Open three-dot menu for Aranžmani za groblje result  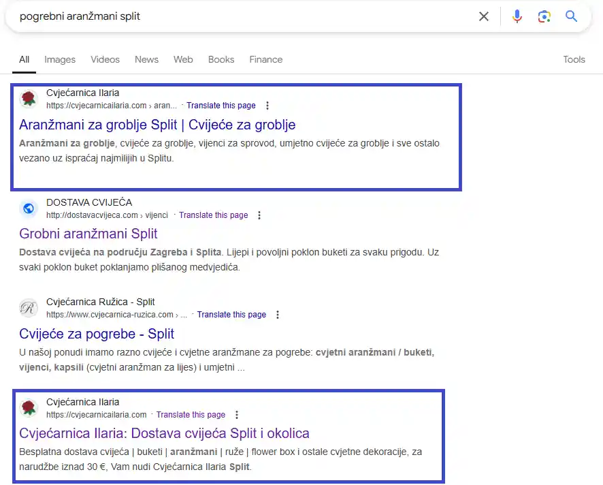[x=267, y=106]
